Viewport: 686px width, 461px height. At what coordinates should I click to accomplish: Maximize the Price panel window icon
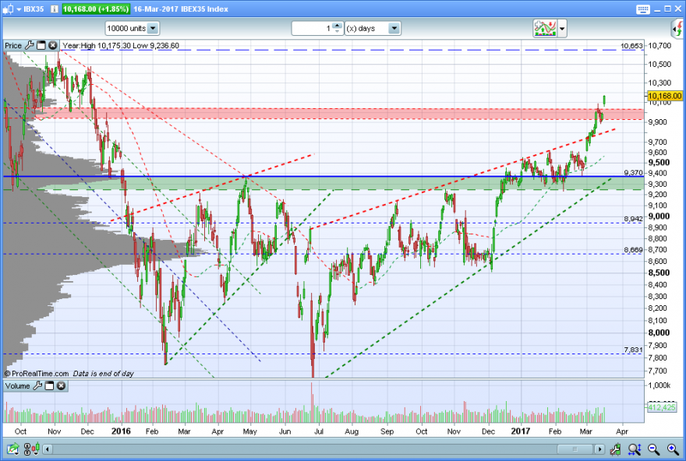41,45
